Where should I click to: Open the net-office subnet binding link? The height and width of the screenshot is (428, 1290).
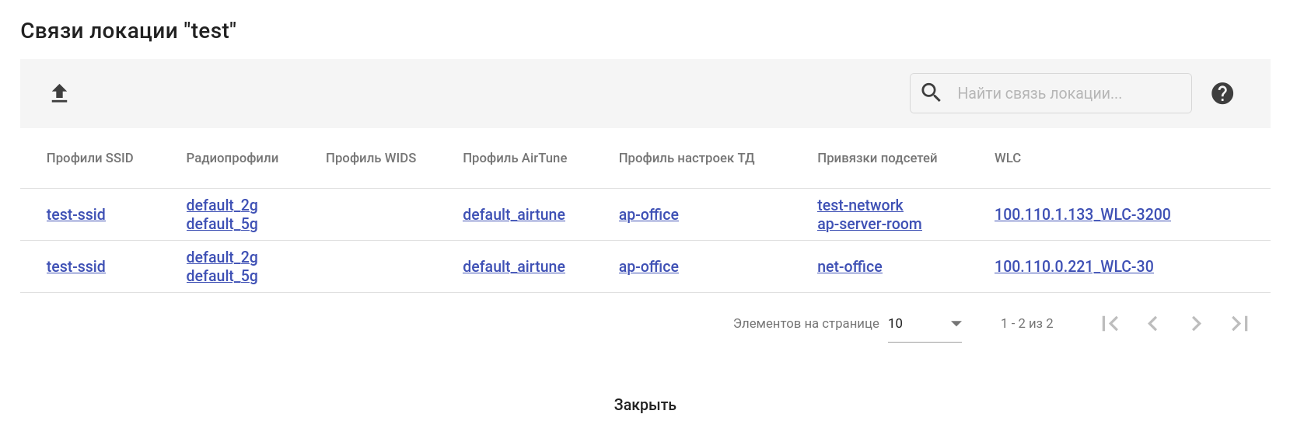(849, 266)
